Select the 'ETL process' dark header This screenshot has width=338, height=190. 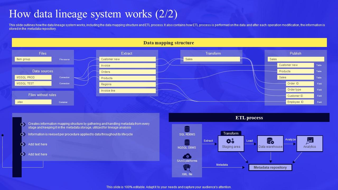tap(249, 118)
